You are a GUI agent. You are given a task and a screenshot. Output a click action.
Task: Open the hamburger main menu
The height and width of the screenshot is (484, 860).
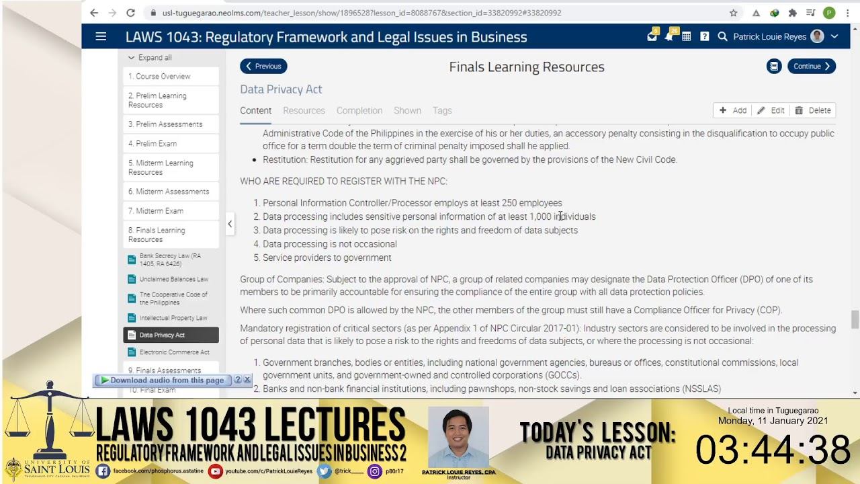pos(101,36)
